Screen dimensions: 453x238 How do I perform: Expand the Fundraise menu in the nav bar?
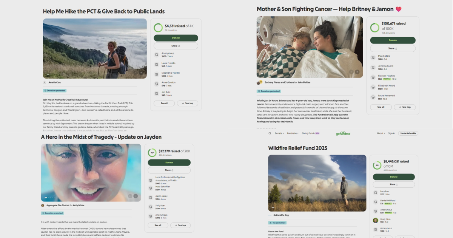pos(292,133)
